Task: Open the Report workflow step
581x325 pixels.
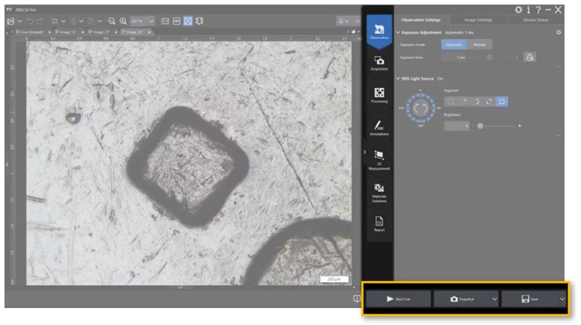Action: [x=379, y=224]
